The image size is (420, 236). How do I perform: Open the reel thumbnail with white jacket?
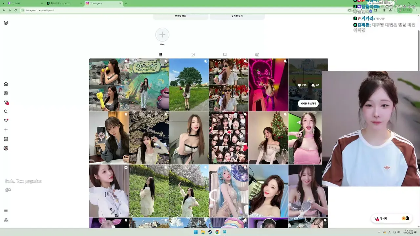pos(109,191)
